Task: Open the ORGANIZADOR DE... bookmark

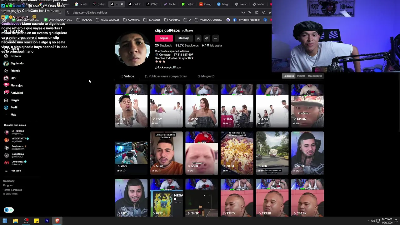Action: [57, 20]
